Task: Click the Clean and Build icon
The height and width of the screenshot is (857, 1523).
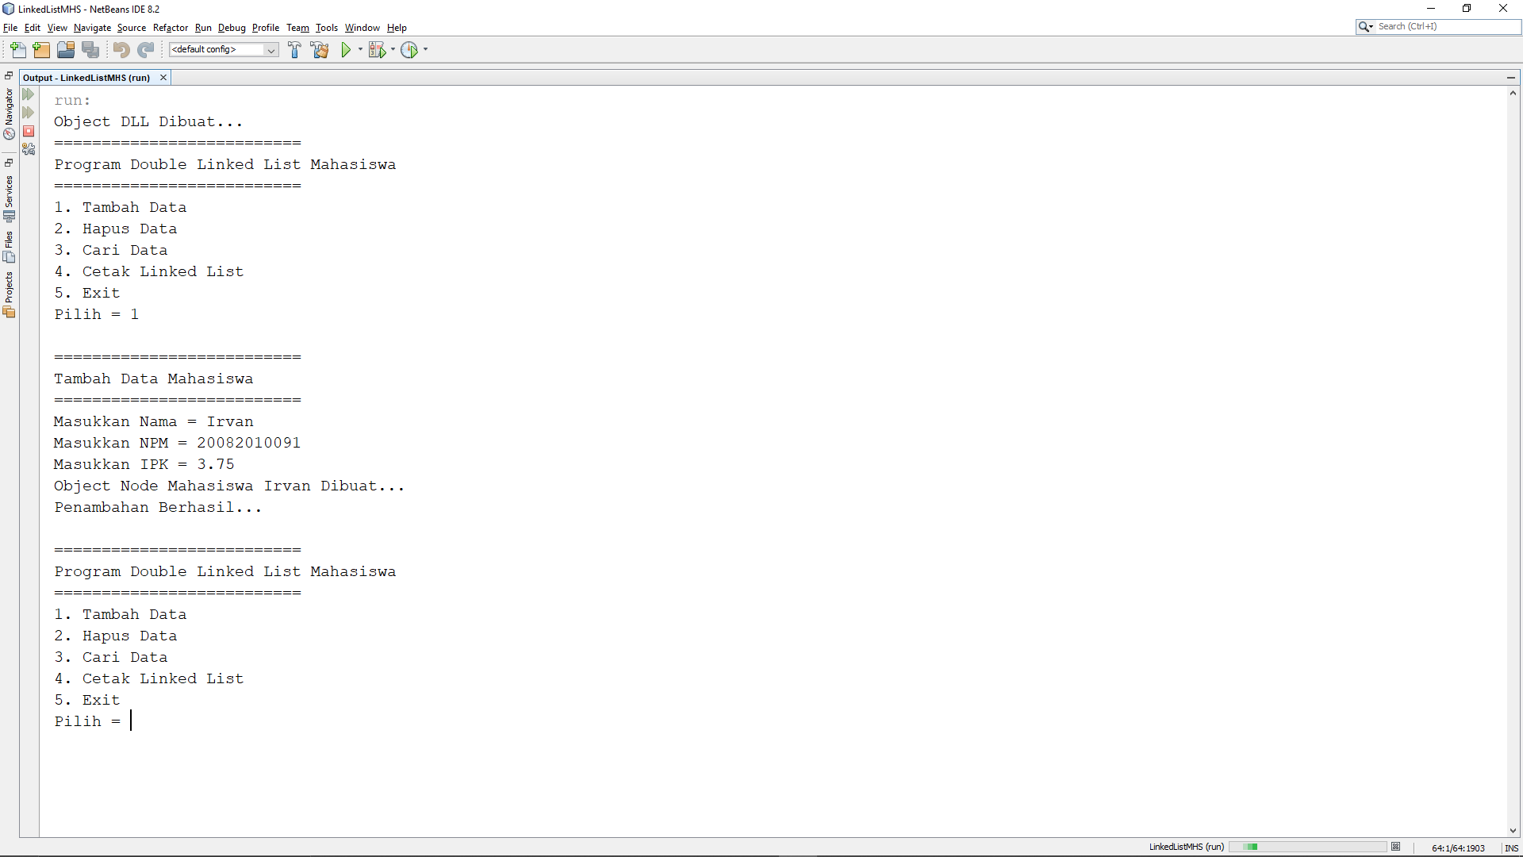Action: click(320, 50)
